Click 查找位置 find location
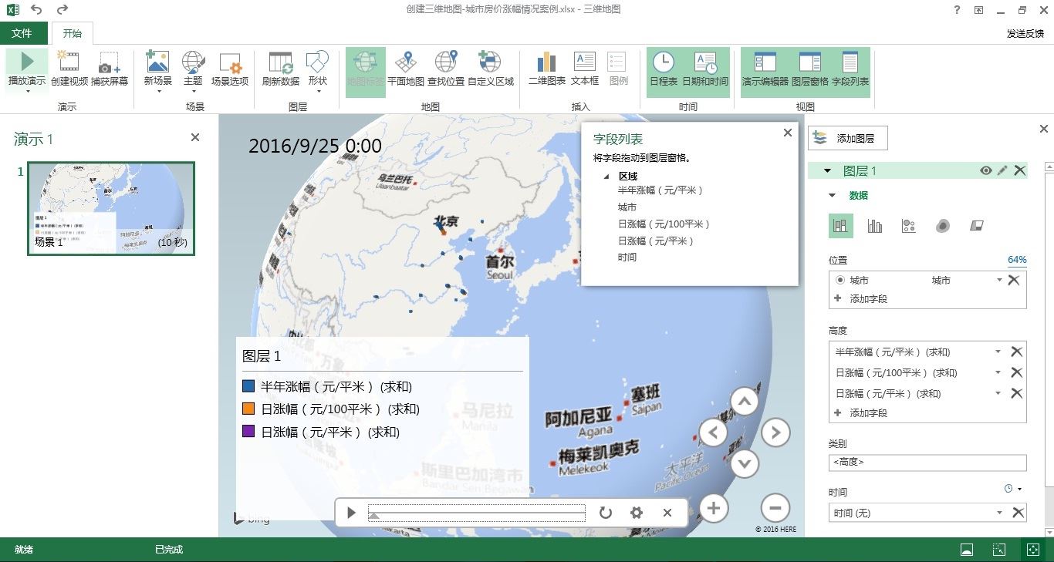 pos(446,69)
